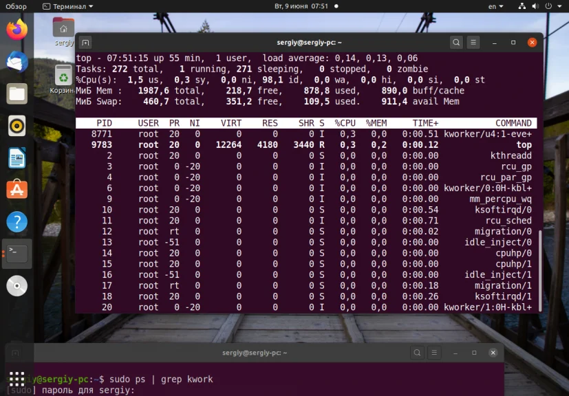Click the top terminal window title bar
Image resolution: width=569 pixels, height=396 pixels.
[x=309, y=43]
